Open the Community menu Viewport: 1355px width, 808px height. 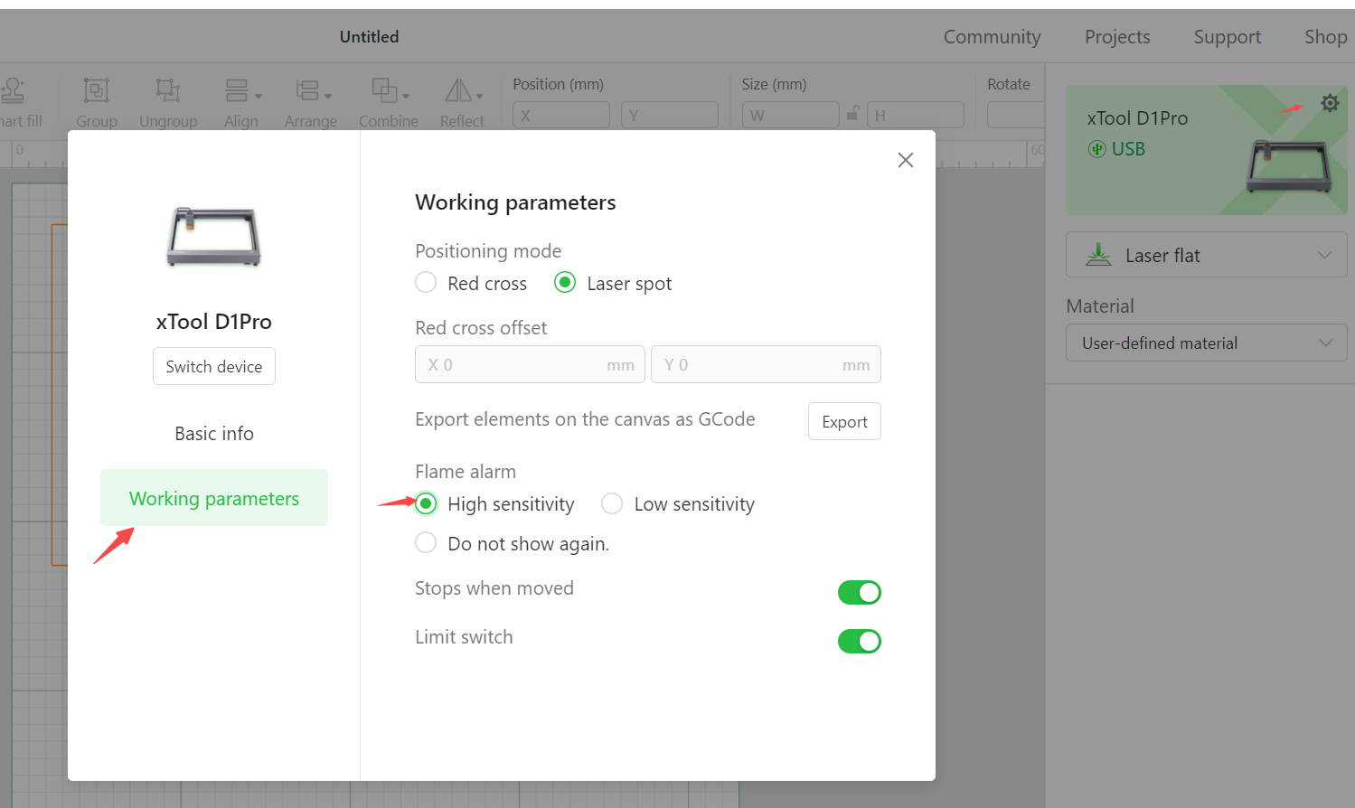point(992,37)
